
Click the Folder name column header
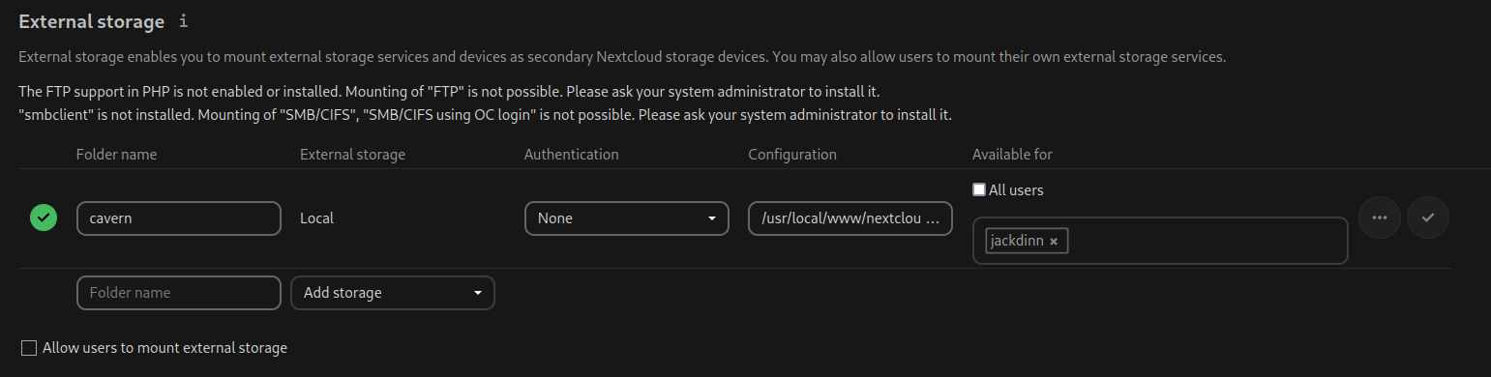(x=116, y=155)
